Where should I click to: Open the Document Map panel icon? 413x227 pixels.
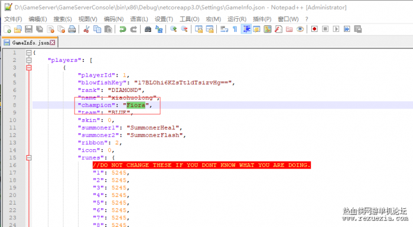click(x=267, y=29)
